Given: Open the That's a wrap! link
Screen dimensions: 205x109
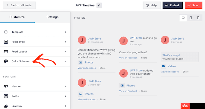Looking at the screenshot, I should [x=171, y=55].
